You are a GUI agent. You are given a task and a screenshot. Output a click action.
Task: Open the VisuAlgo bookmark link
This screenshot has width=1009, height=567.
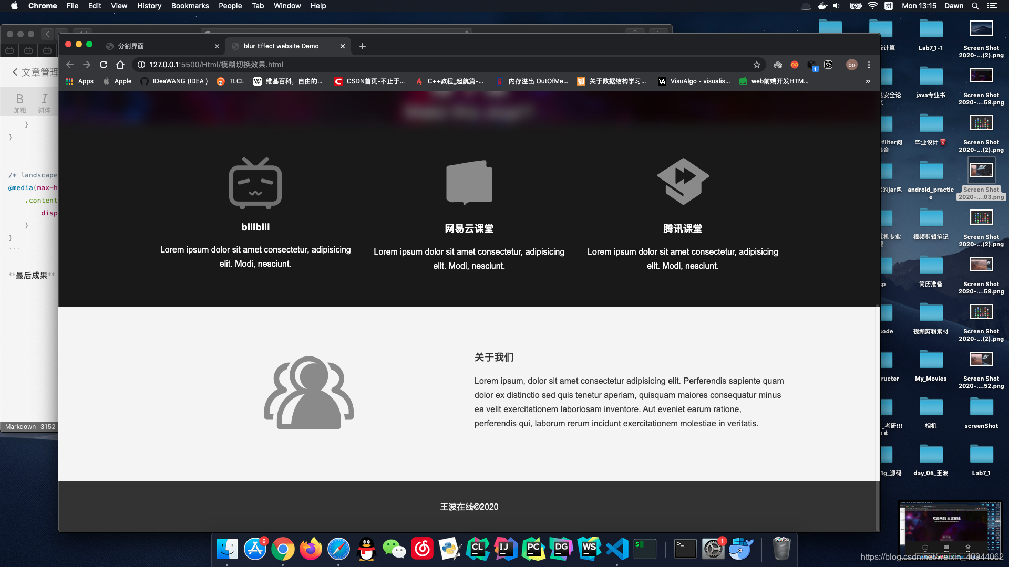(x=694, y=81)
